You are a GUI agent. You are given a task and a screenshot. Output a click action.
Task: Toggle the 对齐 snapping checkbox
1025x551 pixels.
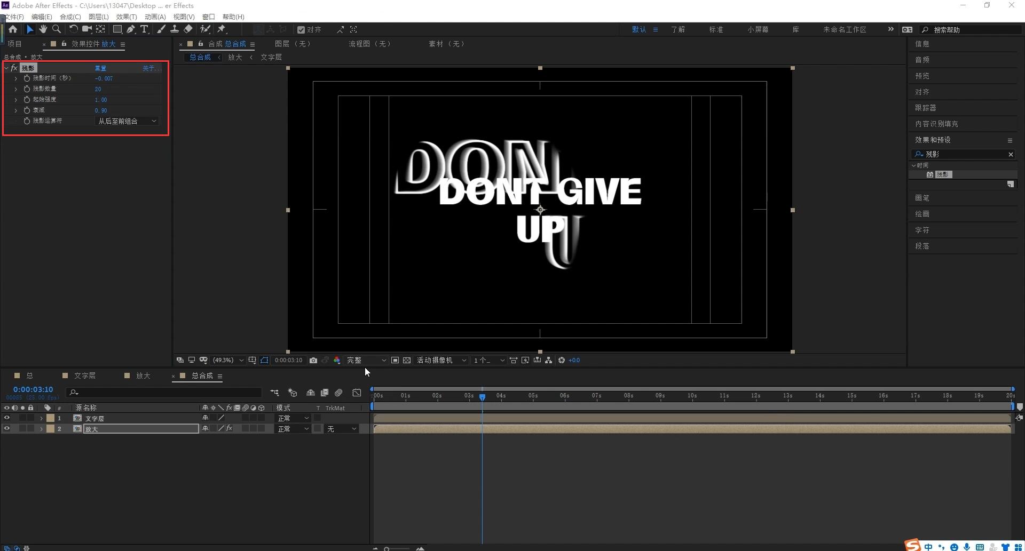(x=301, y=30)
